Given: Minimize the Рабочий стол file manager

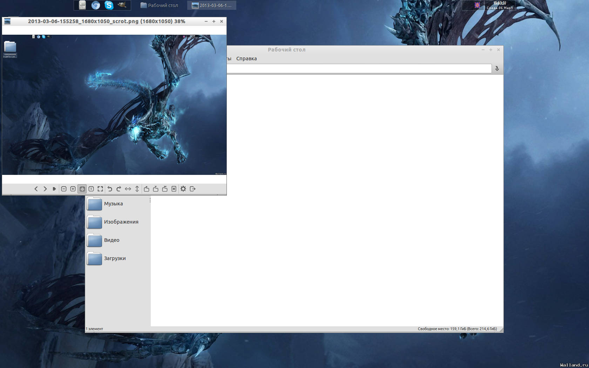Looking at the screenshot, I should click(483, 50).
